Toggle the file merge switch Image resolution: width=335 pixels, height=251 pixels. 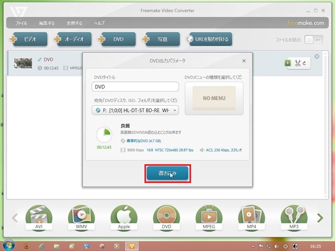314,40
